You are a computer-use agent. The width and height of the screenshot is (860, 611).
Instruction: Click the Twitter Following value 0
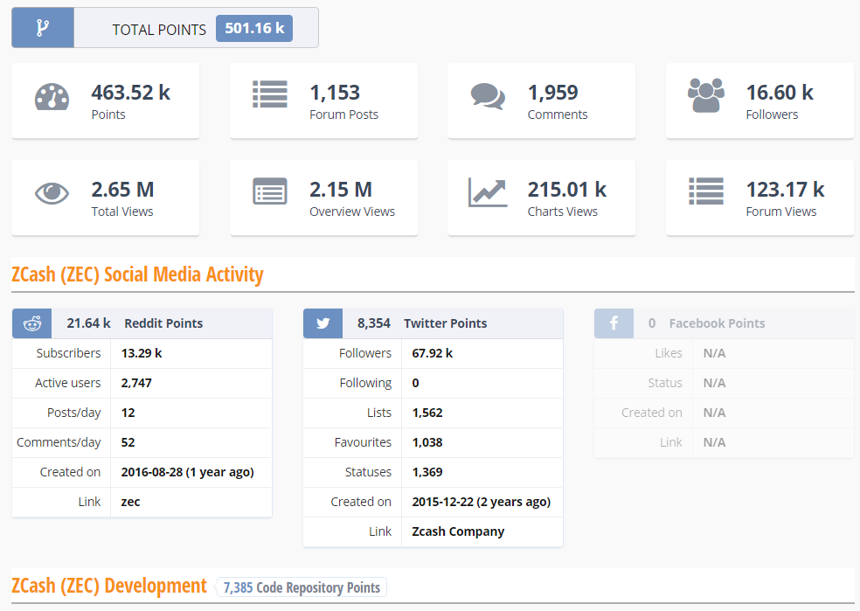coord(415,383)
